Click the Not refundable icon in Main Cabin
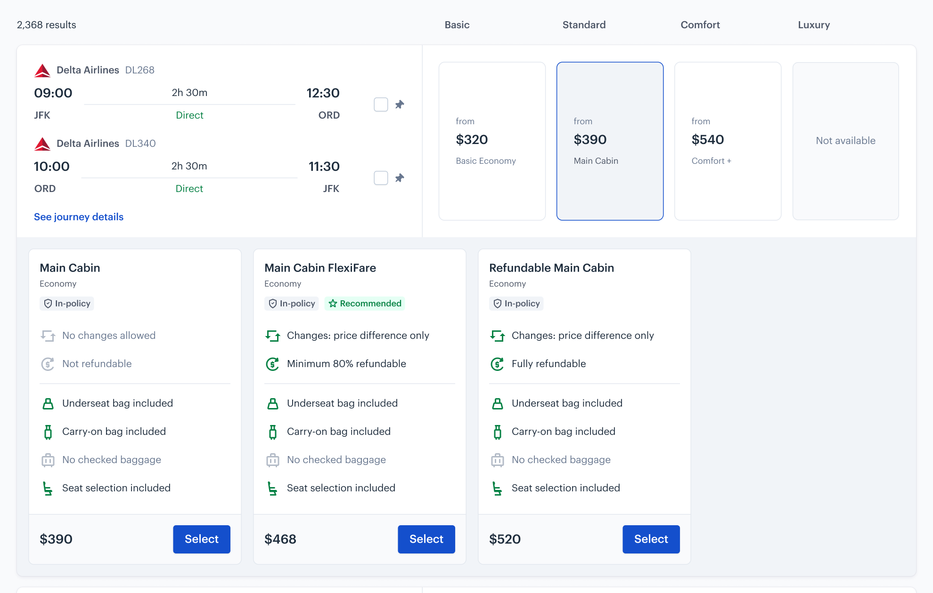The height and width of the screenshot is (593, 933). point(48,364)
